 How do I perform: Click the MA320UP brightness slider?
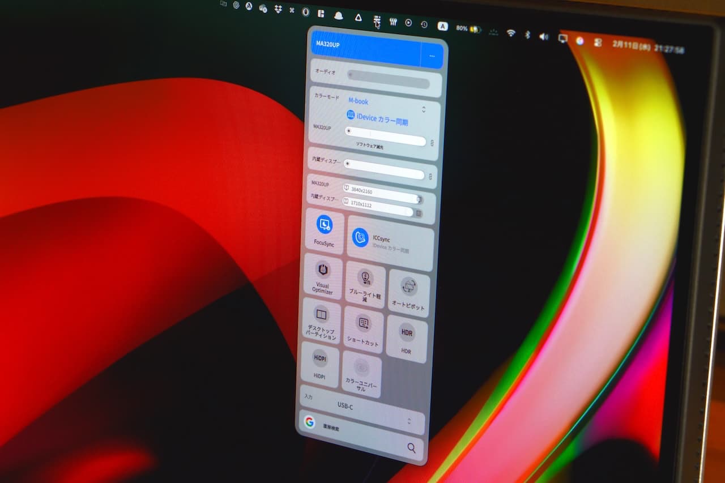tap(386, 136)
